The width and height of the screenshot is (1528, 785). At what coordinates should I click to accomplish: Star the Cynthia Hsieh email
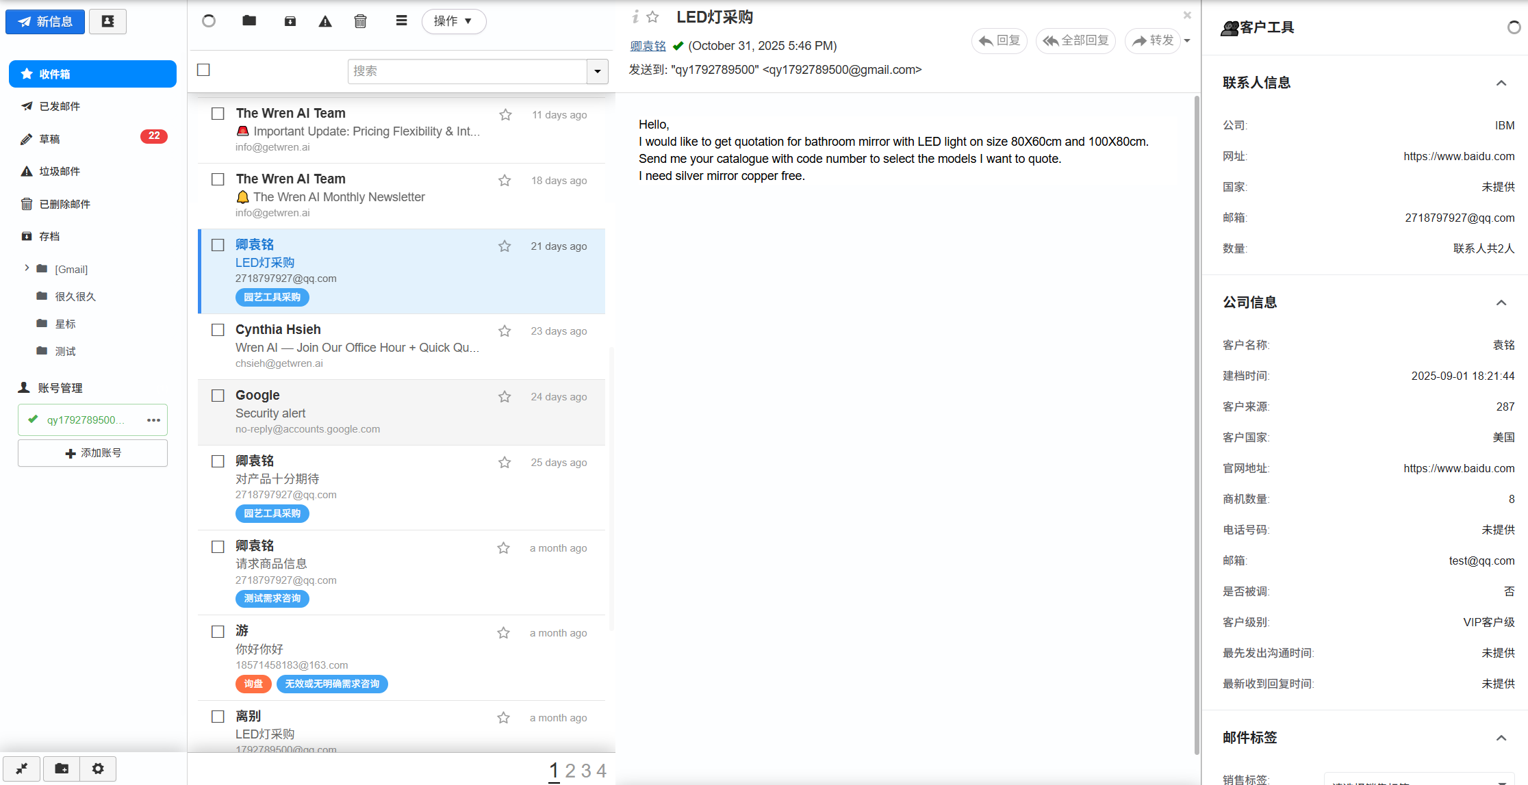(505, 331)
